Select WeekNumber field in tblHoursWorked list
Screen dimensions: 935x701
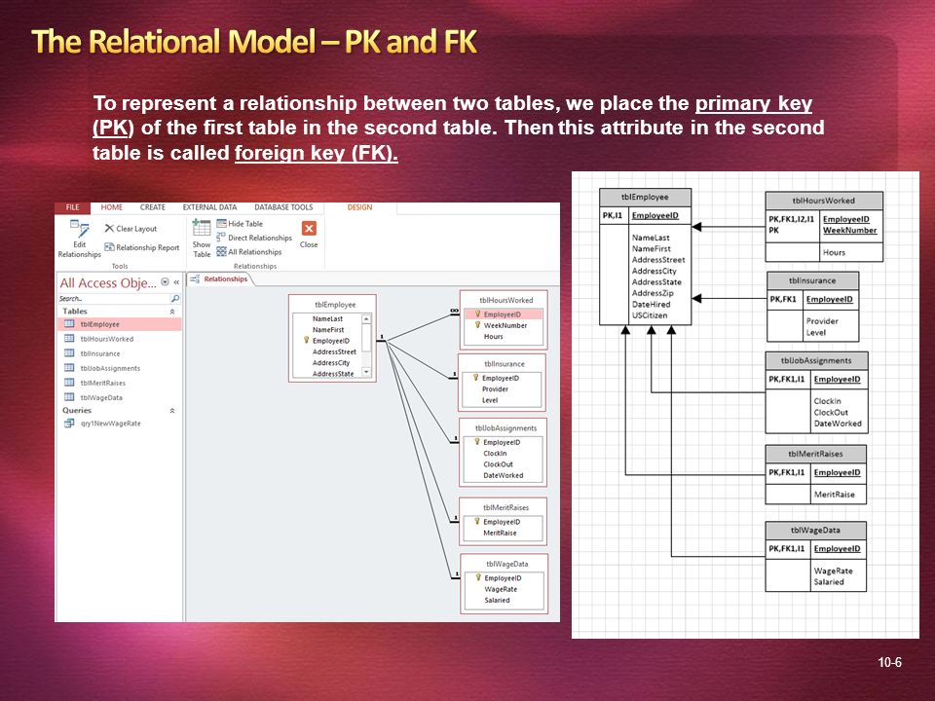click(x=505, y=325)
